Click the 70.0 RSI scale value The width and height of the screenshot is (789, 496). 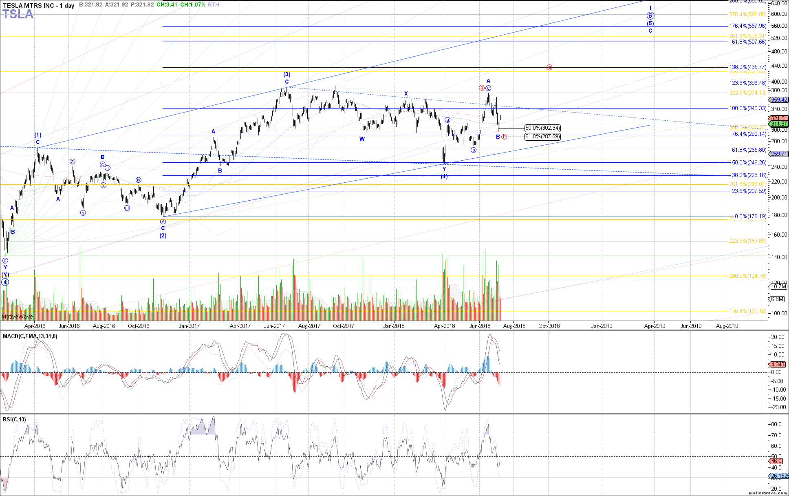[776, 436]
